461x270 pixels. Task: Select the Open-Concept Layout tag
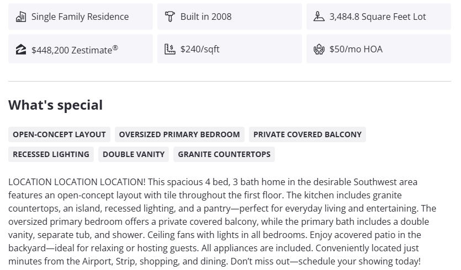[59, 134]
